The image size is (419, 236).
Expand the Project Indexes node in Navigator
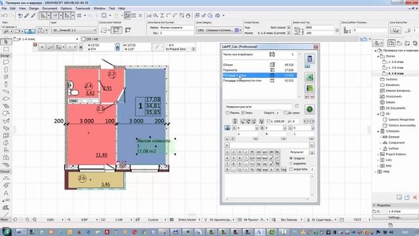pos(378,155)
